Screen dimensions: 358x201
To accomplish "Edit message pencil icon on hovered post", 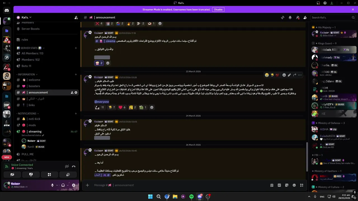I will tap(289, 75).
